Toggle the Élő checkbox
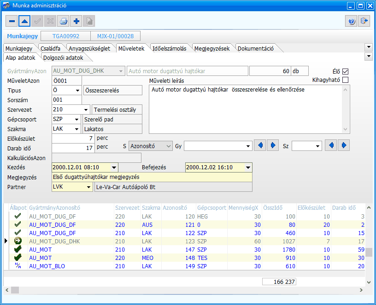This screenshot has height=305, width=376. [345, 71]
